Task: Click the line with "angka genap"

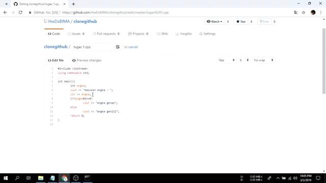Action: pyautogui.click(x=100, y=103)
